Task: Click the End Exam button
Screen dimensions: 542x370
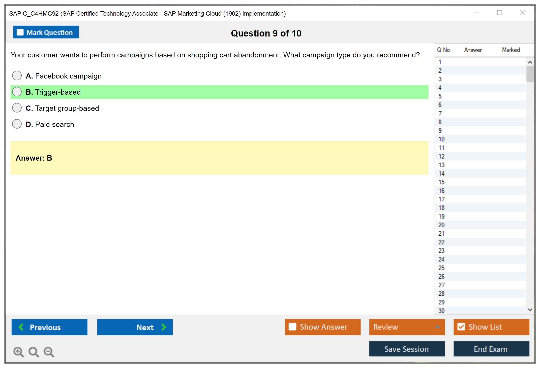Action: pos(491,349)
